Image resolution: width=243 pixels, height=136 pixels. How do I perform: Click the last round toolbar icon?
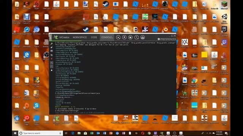coord(143,37)
